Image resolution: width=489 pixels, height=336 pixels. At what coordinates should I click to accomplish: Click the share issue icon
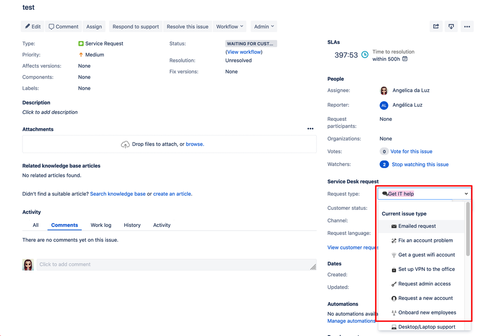436,26
